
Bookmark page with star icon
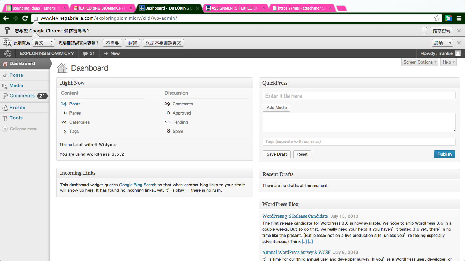coord(437,18)
